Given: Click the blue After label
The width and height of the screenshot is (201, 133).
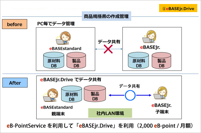Looking at the screenshot, I should [15, 83].
